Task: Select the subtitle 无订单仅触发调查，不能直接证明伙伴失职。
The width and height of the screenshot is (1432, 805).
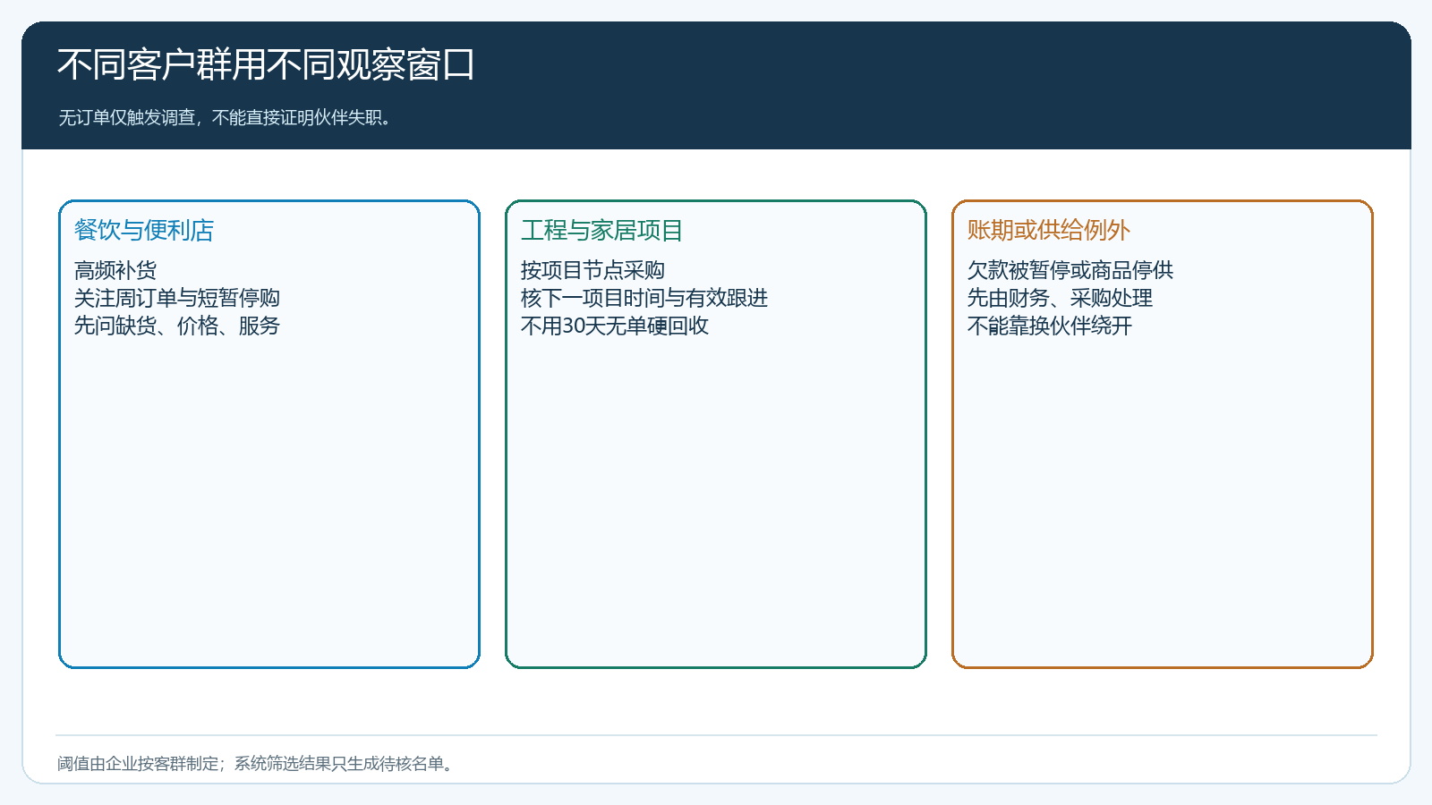Action: pyautogui.click(x=227, y=118)
